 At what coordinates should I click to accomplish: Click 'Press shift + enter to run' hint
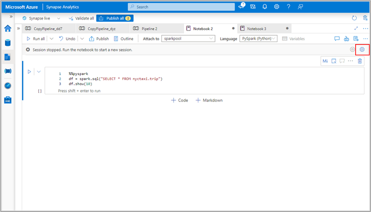79,91
